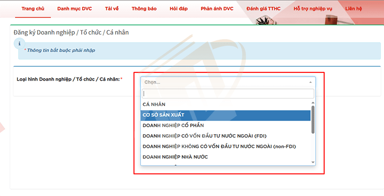Open Thông báo in navigation bar
This screenshot has width=384, height=196.
coord(144,9)
